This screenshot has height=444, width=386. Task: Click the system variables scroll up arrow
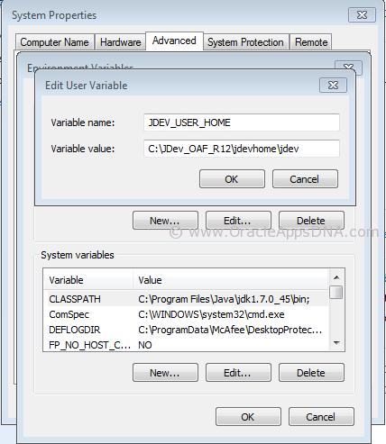(x=336, y=277)
